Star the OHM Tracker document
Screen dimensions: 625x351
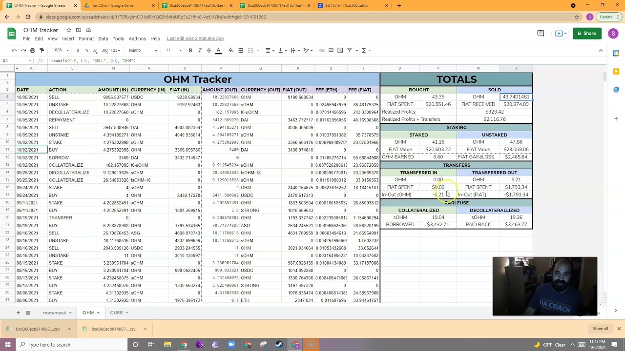(69, 30)
